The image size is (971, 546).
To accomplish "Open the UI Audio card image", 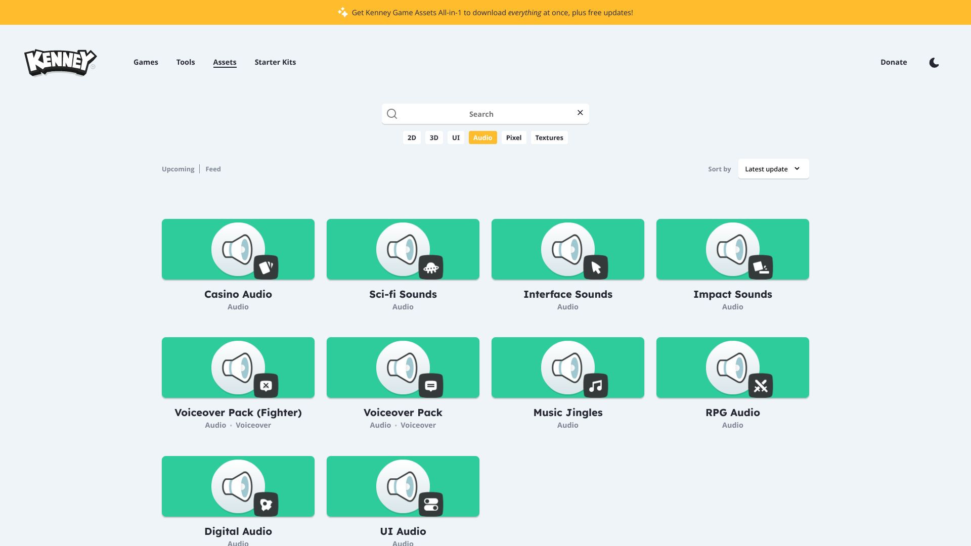I will pos(403,486).
